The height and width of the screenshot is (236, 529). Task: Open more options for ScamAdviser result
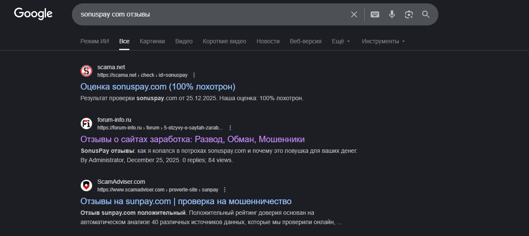tap(225, 190)
